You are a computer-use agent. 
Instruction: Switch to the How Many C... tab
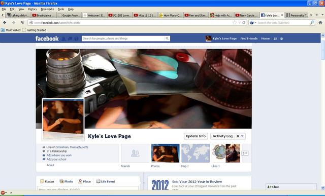171,15
